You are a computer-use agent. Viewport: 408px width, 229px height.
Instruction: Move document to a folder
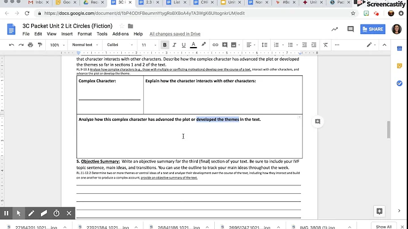(x=130, y=26)
